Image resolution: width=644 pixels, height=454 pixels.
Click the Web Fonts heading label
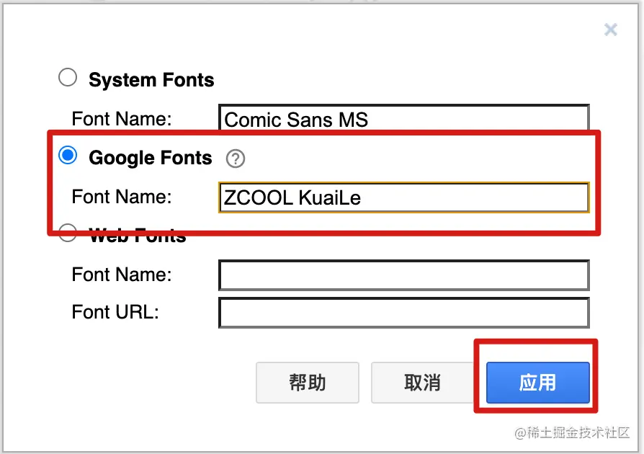point(136,234)
